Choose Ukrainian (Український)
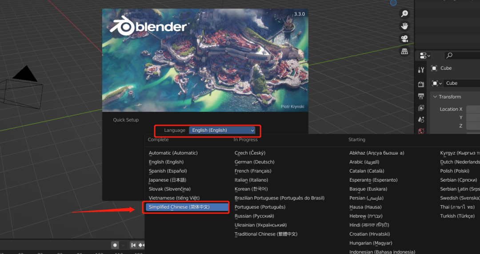The image size is (480, 254). (260, 225)
